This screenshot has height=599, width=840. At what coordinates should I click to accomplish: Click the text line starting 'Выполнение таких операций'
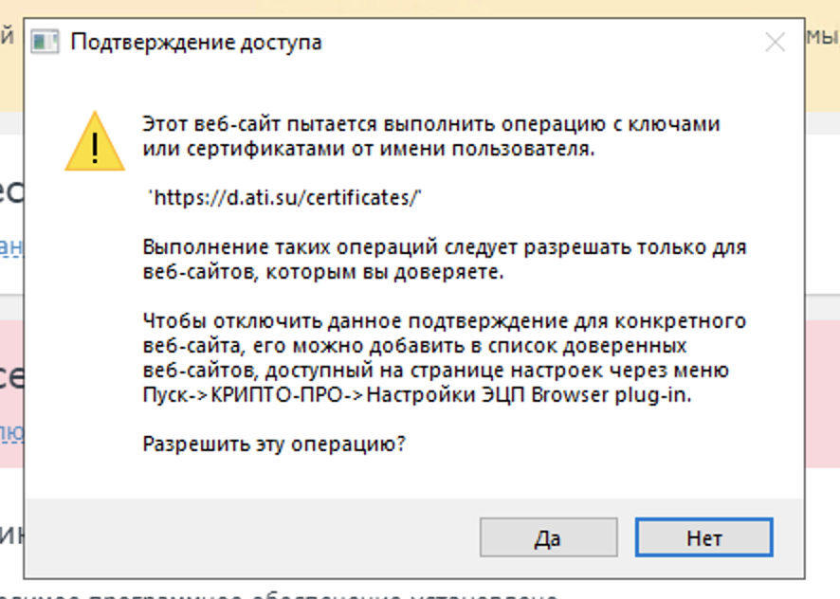coord(444,247)
